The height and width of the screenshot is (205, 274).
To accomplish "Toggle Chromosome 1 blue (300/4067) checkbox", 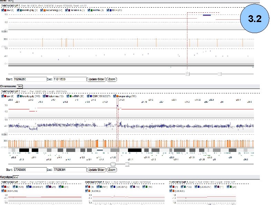I will pos(28,187).
